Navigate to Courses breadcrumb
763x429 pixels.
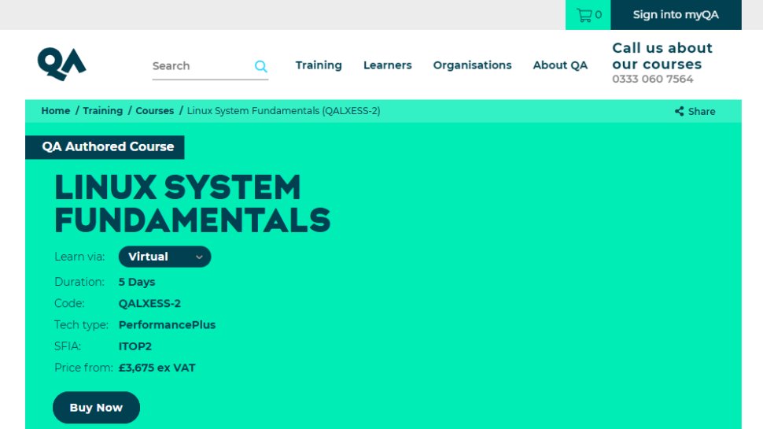(x=155, y=111)
